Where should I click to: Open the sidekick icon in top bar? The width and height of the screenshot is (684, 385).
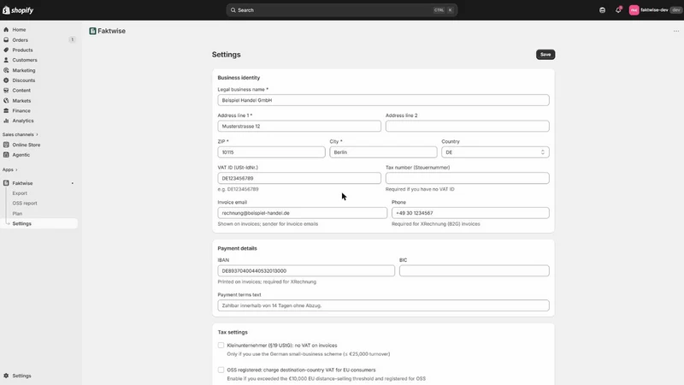(x=603, y=10)
